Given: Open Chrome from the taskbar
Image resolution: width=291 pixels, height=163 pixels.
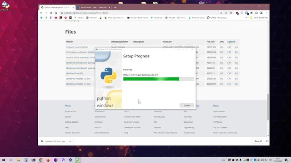Looking at the screenshot, I should [41, 160].
